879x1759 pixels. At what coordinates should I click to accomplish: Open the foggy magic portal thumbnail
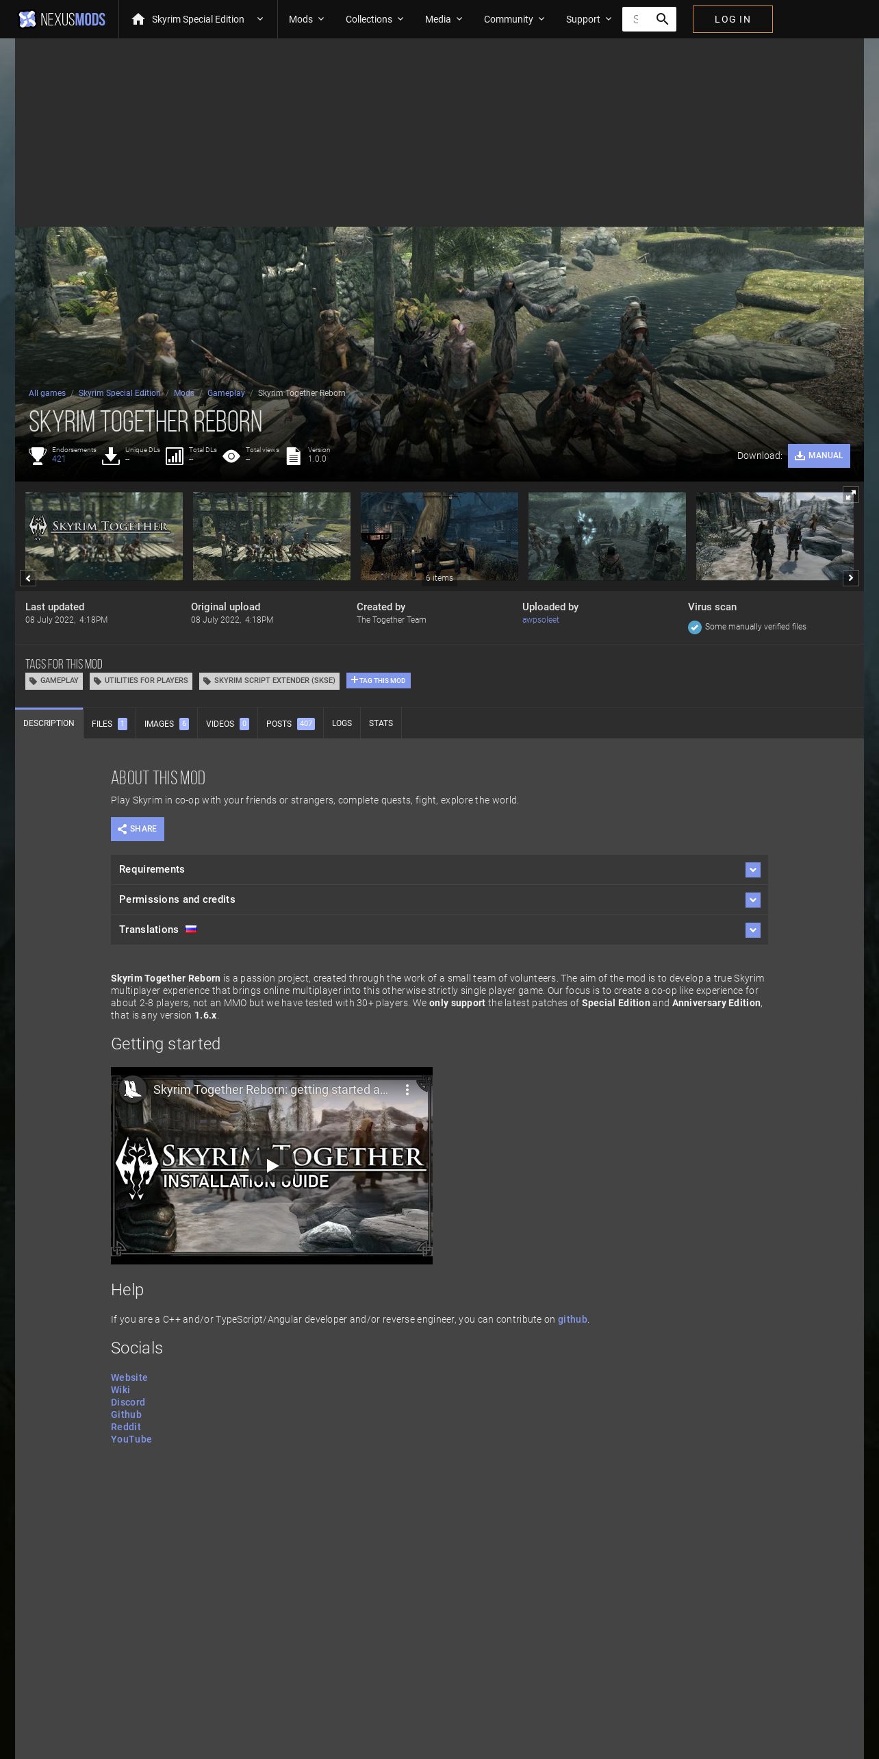[607, 536]
